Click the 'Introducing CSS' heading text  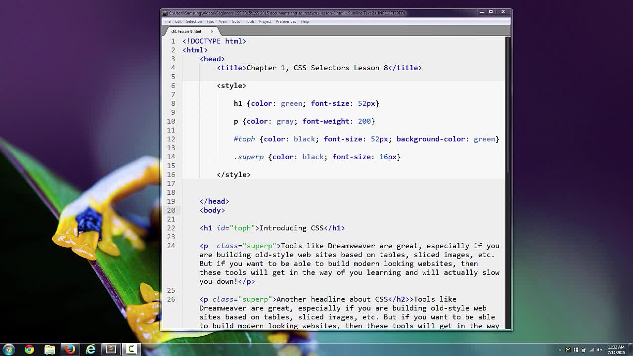291,228
